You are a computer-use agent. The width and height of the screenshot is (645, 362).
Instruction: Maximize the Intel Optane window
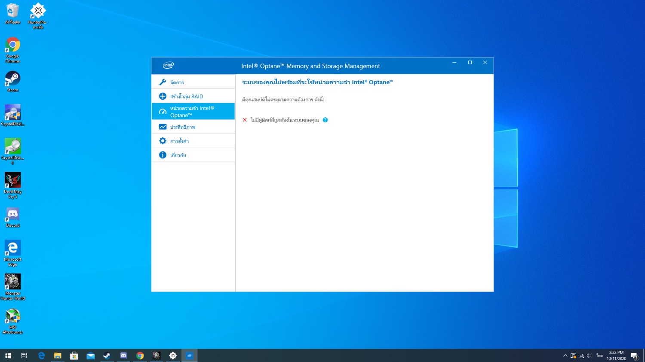(x=470, y=63)
